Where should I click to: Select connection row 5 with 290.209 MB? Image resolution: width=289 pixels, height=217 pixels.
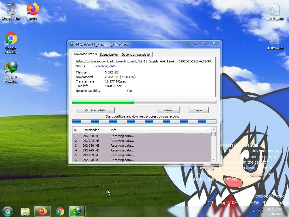142,155
